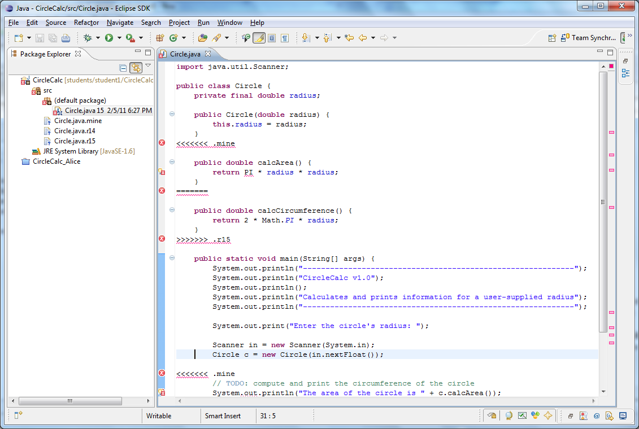
Task: Select Circle.java.mine in Package Explorer
Action: click(x=78, y=121)
